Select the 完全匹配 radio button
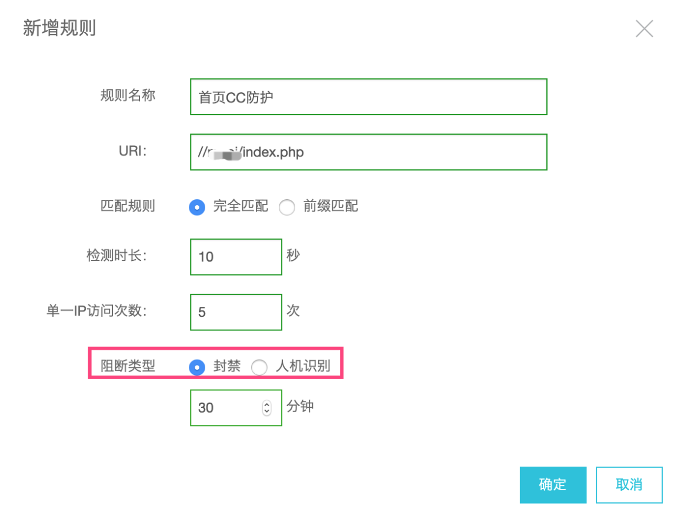The image size is (684, 519). coord(197,207)
